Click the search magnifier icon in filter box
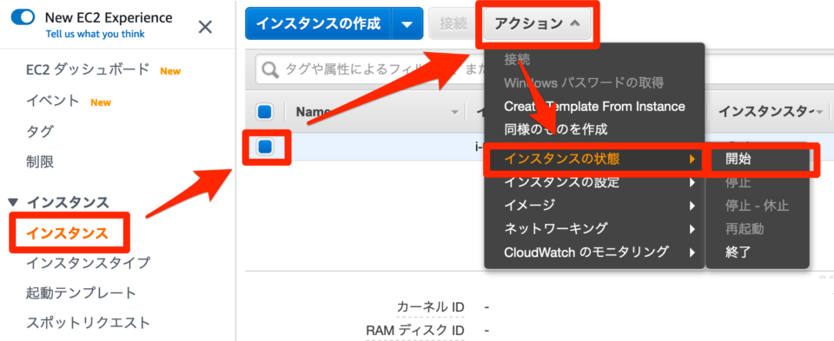 270,69
